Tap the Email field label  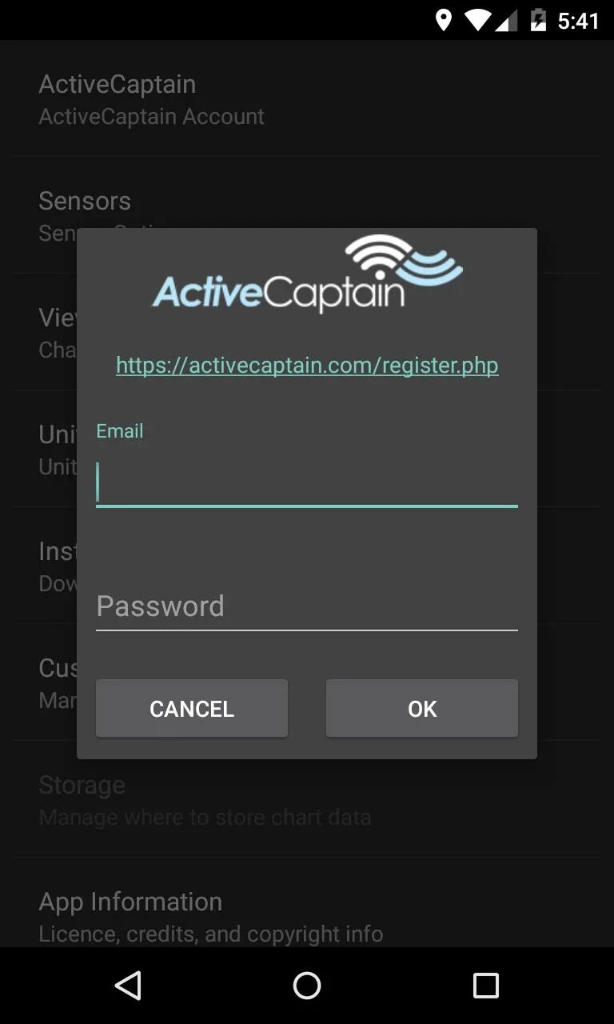point(120,431)
